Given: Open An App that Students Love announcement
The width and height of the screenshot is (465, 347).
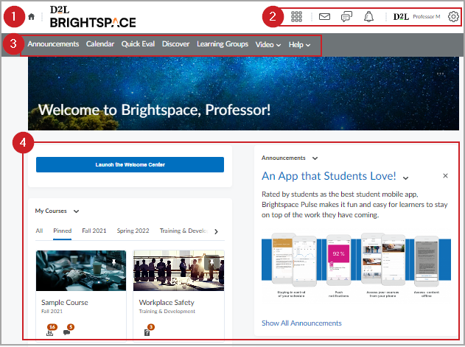Looking at the screenshot, I should pyautogui.click(x=329, y=176).
